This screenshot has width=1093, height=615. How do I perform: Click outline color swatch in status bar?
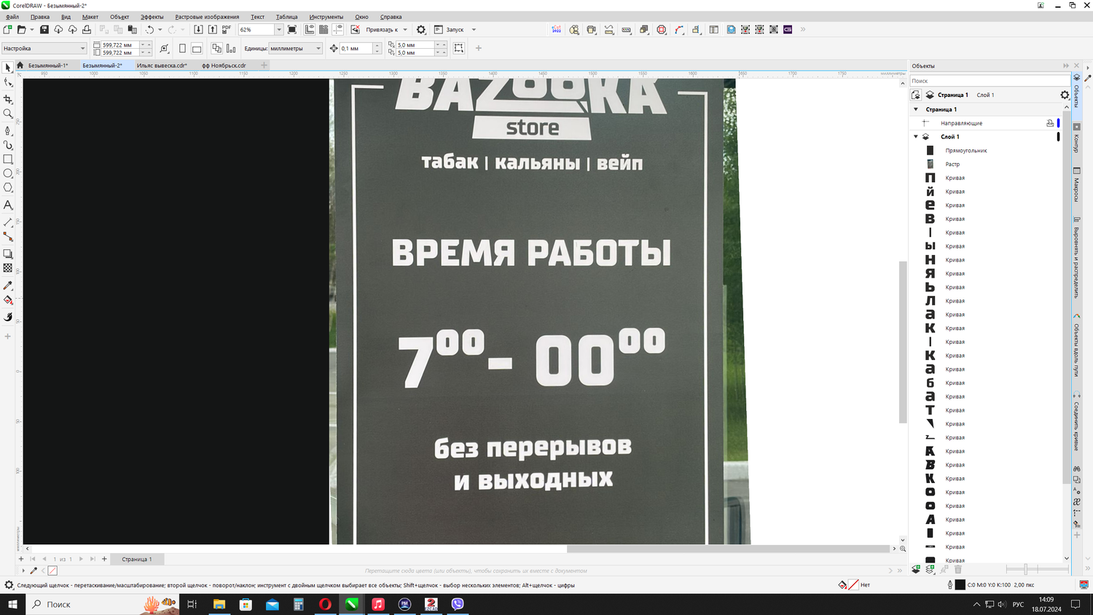[960, 585]
